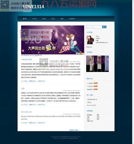Click 个人日记 tag under 今夜你会不会来 post
The height and width of the screenshot is (144, 134).
point(24,81)
